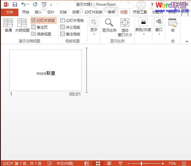Open the undo history dropdown arrow
The height and width of the screenshot is (166, 191).
coord(28,4)
